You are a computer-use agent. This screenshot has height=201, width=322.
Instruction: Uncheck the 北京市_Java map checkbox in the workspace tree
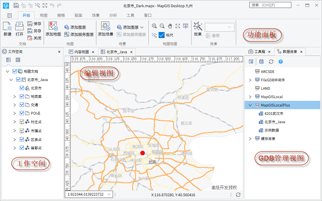(18, 80)
